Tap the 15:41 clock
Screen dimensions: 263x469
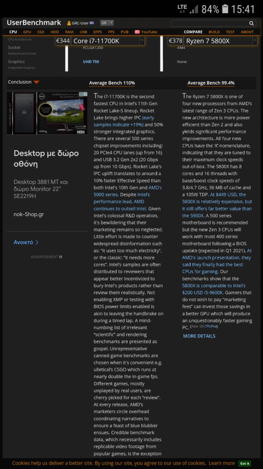pyautogui.click(x=243, y=9)
